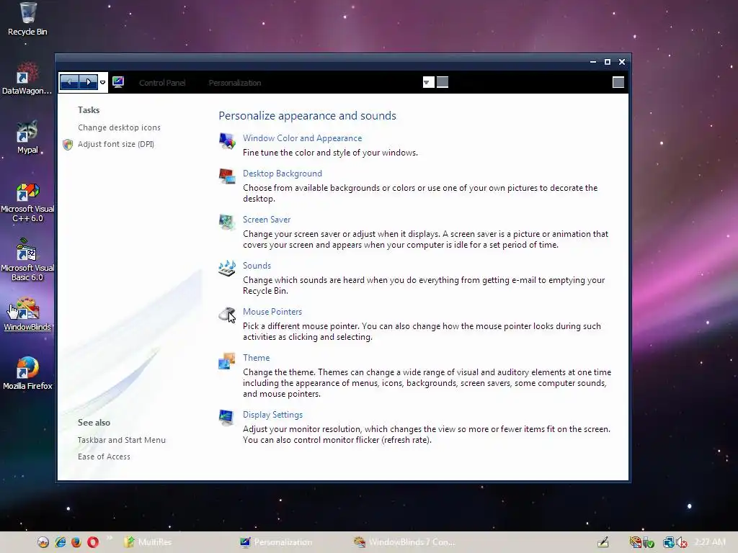Maximize the Personalization window
The image size is (738, 553).
608,62
